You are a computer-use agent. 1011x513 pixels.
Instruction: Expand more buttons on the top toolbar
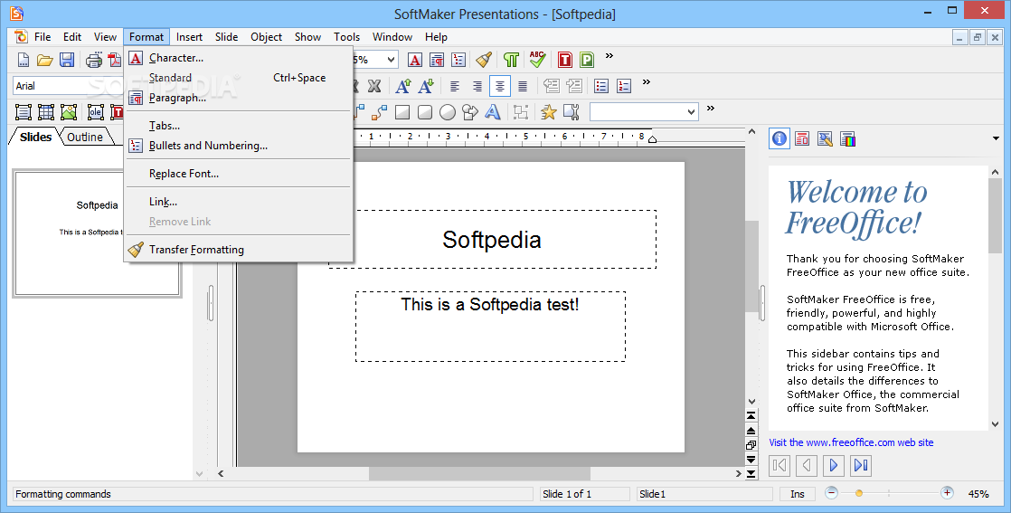(609, 57)
